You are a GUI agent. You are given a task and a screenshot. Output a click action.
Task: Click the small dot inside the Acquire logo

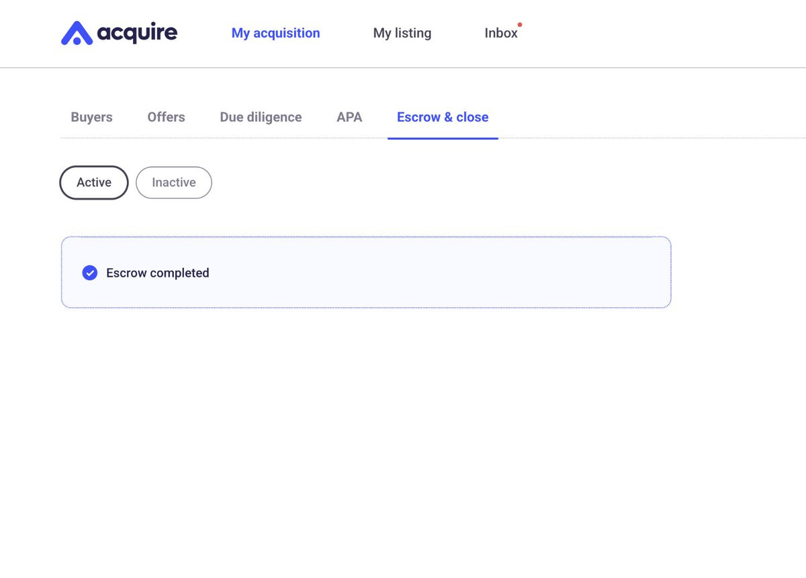[77, 40]
